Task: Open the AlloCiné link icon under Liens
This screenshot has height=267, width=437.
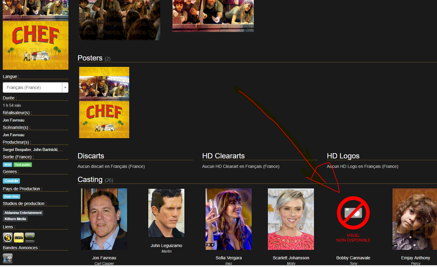Action: pyautogui.click(x=8, y=238)
